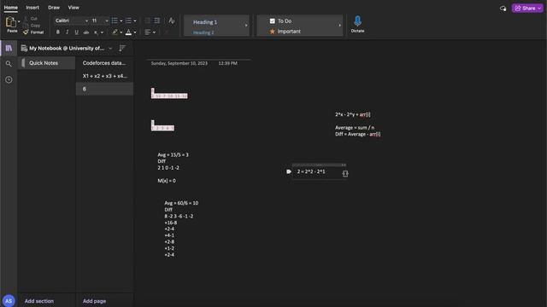Open recent notes clock icon
Screen dimensions: 547x307
click(x=9, y=79)
